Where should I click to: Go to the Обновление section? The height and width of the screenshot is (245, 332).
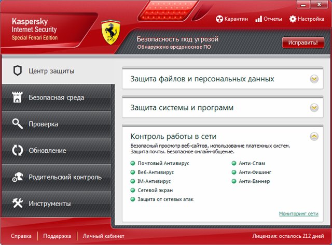pos(57,151)
